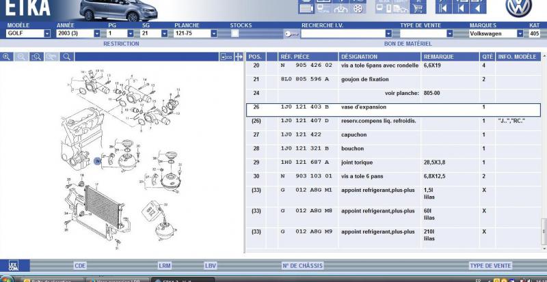Click the N° DE CHÂSSIS button
The height and width of the screenshot is (282, 547).
pyautogui.click(x=302, y=266)
